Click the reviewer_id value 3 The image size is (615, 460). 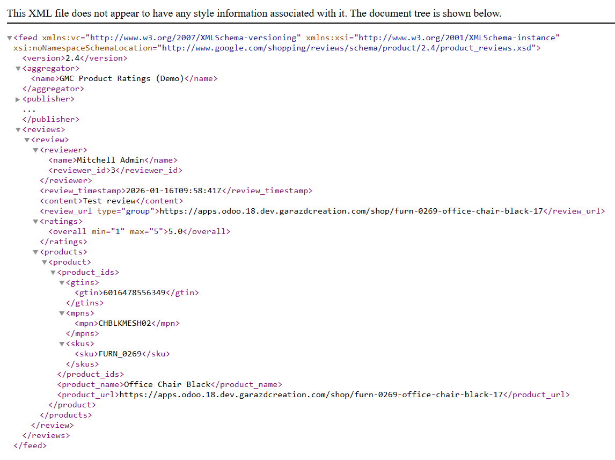113,170
